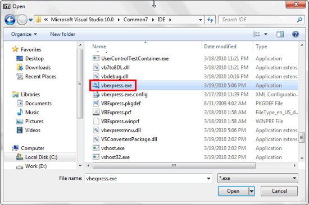Select Recent Places in Favorites
Viewport: 309px width, 205px height.
click(x=37, y=77)
